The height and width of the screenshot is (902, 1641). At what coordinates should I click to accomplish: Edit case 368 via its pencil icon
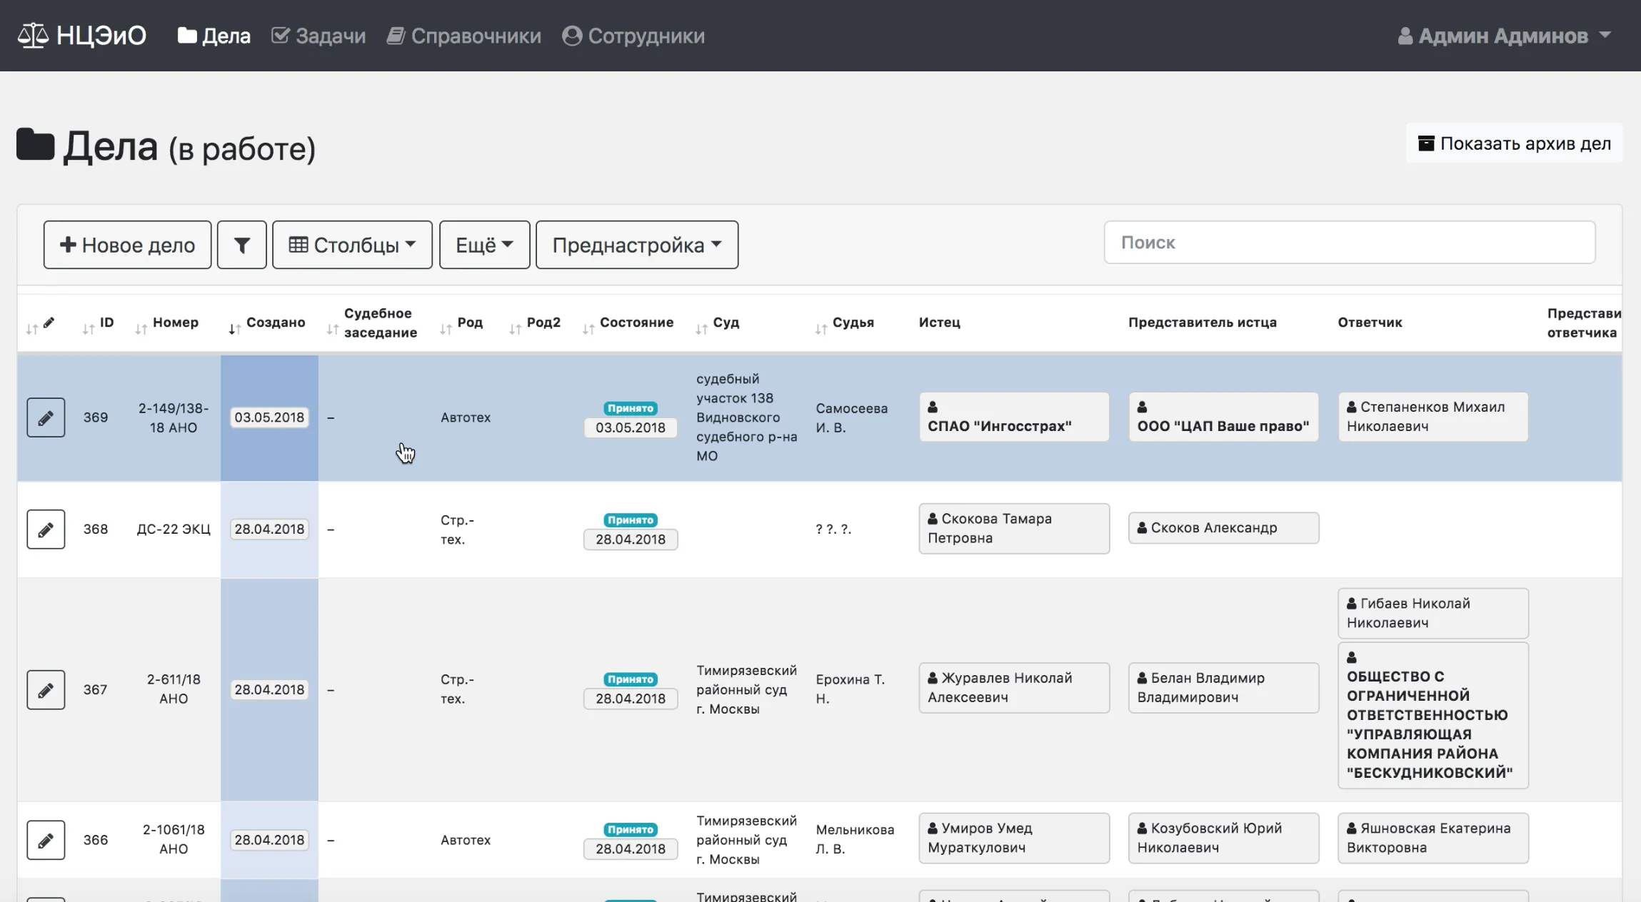(x=45, y=529)
